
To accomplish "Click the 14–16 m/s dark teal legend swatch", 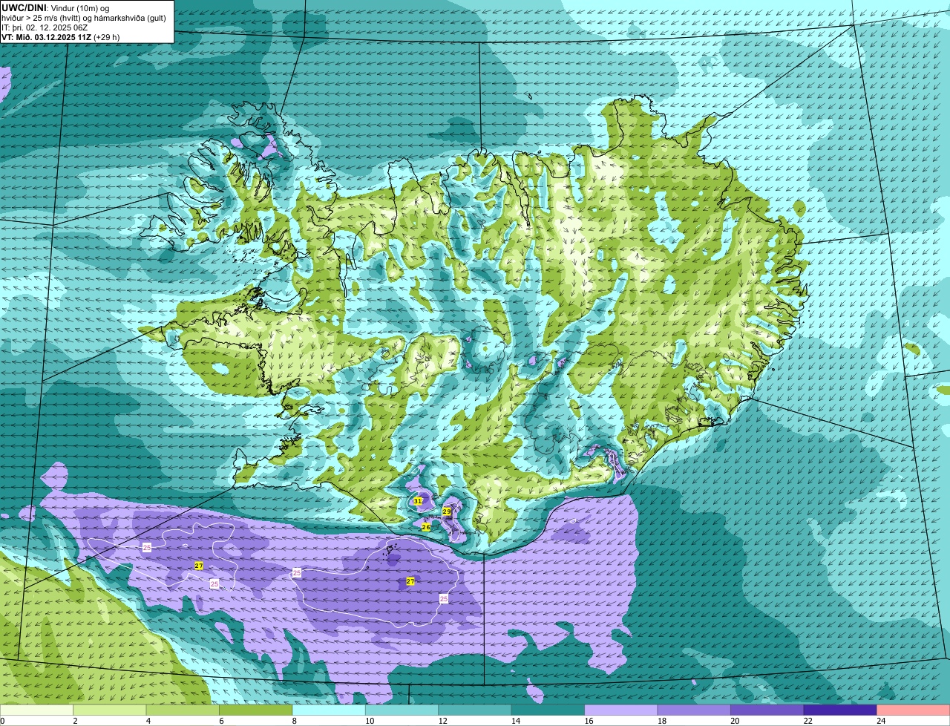I will 548,710.
